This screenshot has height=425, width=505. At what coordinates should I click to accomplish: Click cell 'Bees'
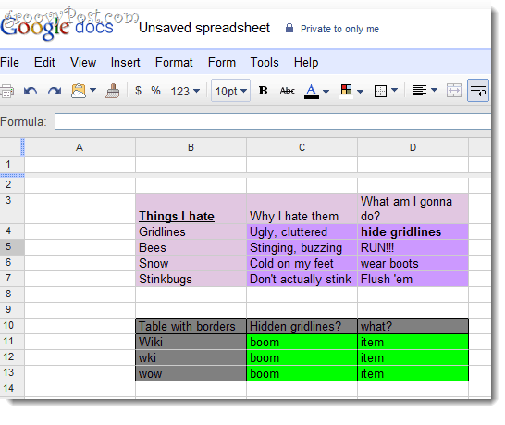[191, 247]
